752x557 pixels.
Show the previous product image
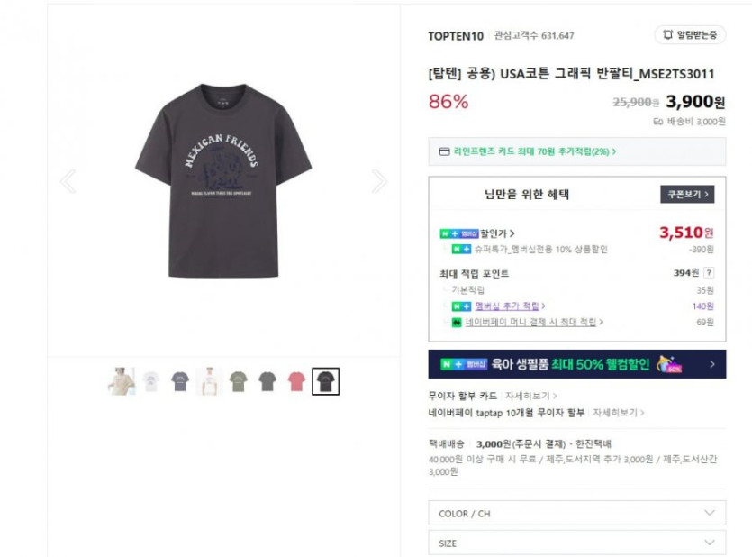click(68, 182)
